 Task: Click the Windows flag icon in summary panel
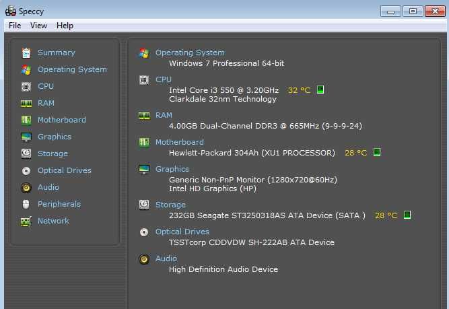[144, 53]
